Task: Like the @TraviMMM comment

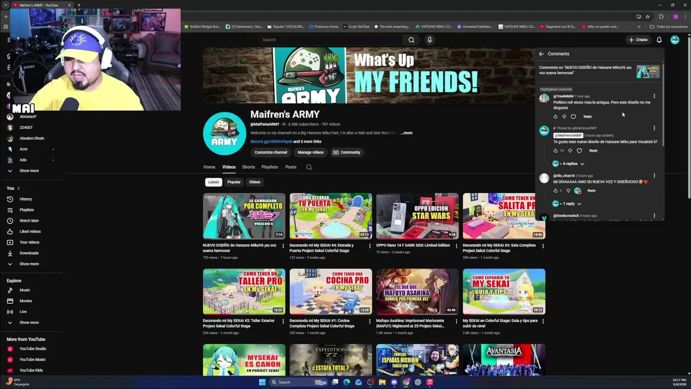Action: pos(555,117)
